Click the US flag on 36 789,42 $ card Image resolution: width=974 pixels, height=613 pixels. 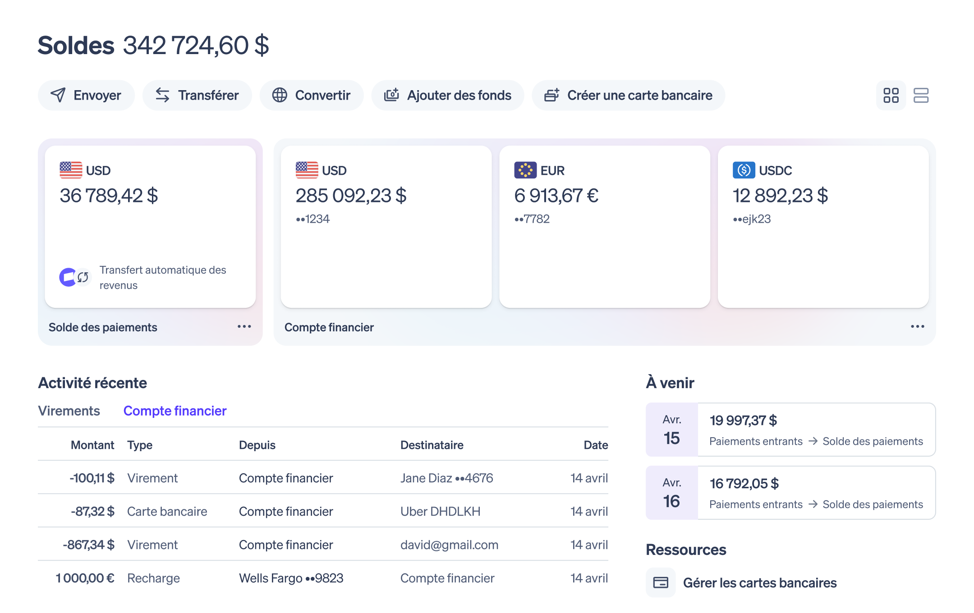pyautogui.click(x=71, y=170)
